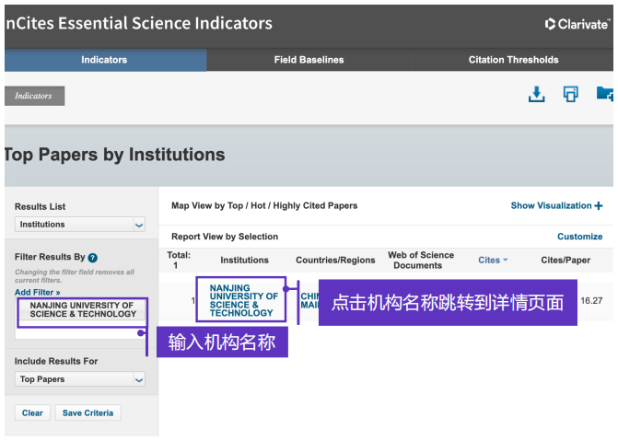Image resolution: width=618 pixels, height=441 pixels.
Task: Click the save to folder icon
Action: (x=605, y=94)
